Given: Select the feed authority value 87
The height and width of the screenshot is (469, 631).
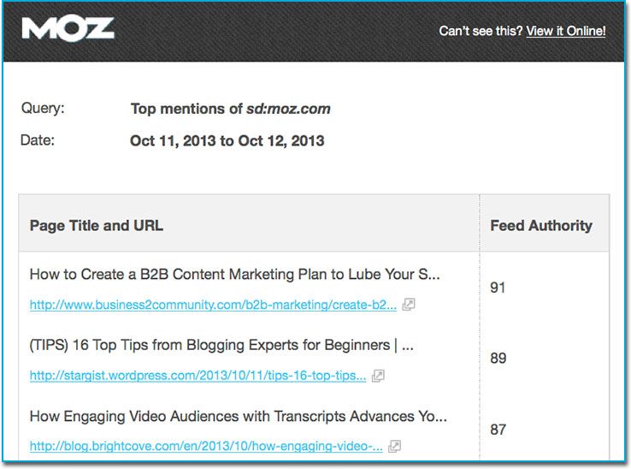Looking at the screenshot, I should [498, 429].
